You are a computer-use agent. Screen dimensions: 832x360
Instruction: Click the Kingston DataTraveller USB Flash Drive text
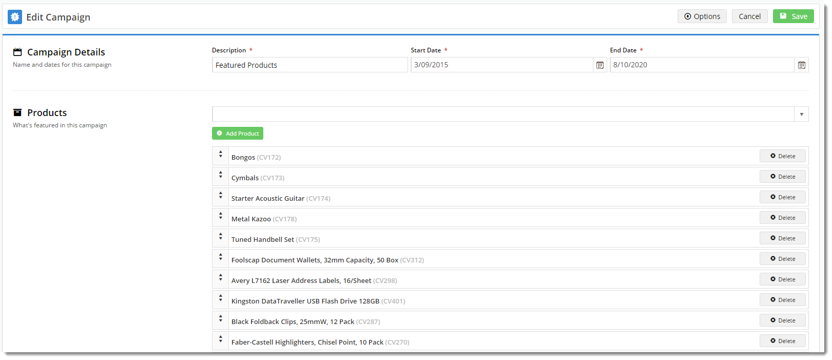tap(318, 301)
